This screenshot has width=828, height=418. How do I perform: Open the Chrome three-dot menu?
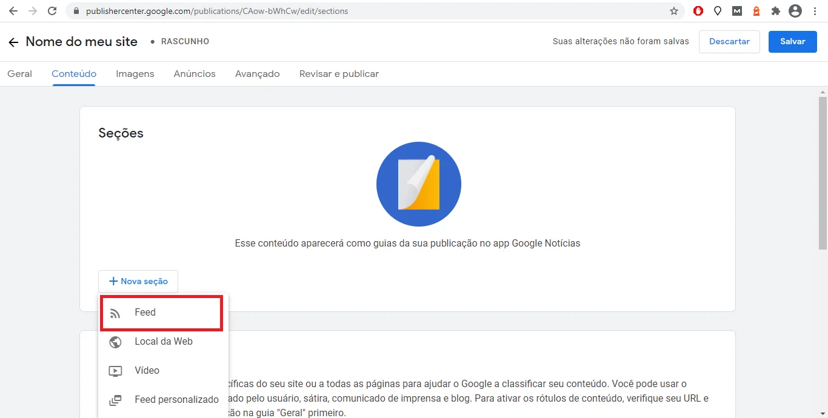pyautogui.click(x=815, y=11)
